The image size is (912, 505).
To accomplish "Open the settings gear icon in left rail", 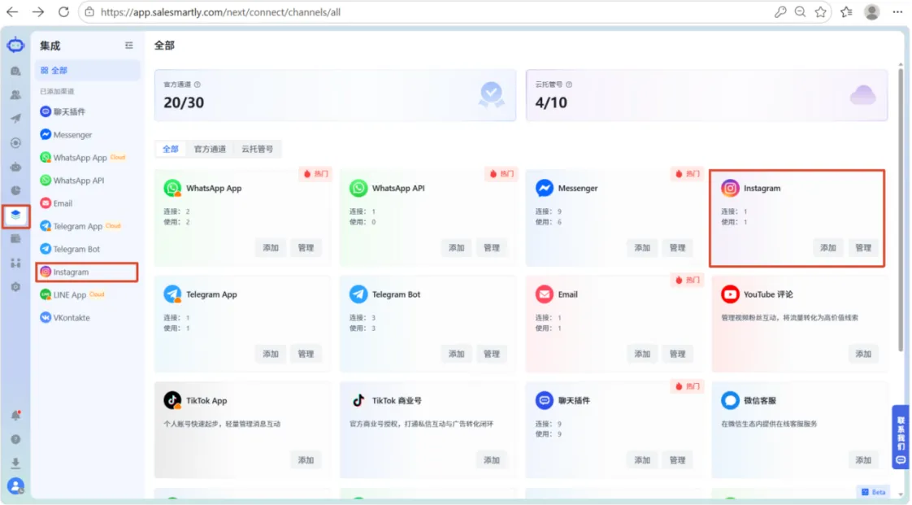I will point(15,287).
